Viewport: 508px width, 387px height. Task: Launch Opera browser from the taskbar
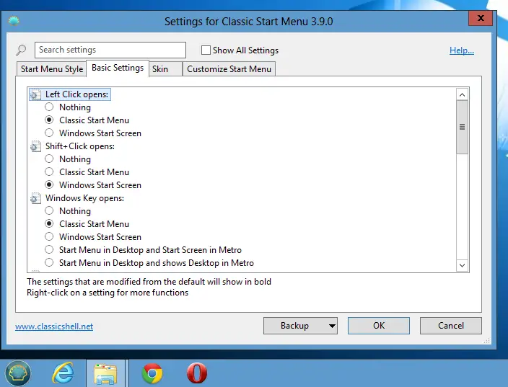tap(197, 373)
